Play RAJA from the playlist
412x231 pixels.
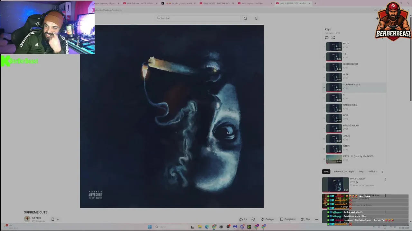tap(354, 47)
